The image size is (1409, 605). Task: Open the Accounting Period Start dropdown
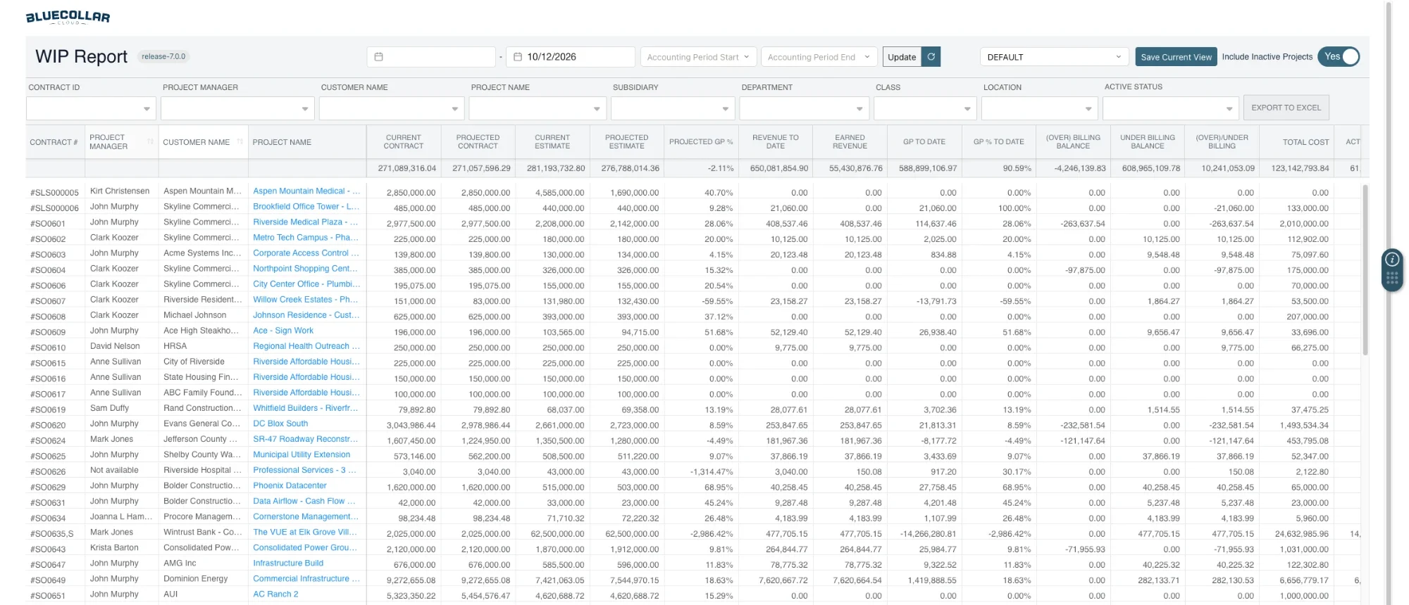tap(698, 57)
